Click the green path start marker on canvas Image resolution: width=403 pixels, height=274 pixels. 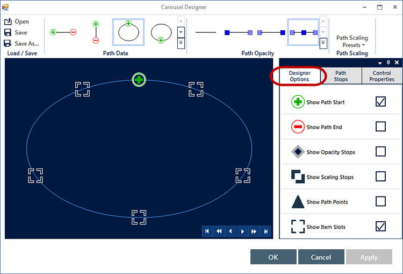pyautogui.click(x=139, y=80)
